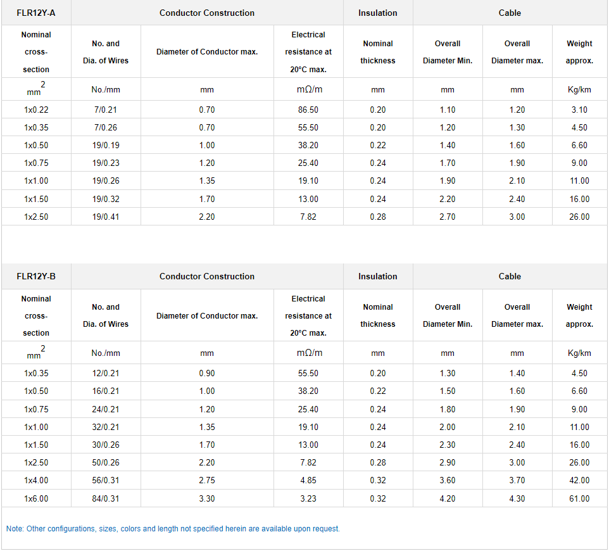Select the 7/0.21 wire count cell
609x551 pixels.
[x=105, y=110]
